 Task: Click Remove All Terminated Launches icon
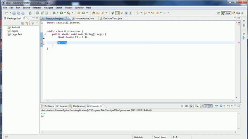pos(191,106)
